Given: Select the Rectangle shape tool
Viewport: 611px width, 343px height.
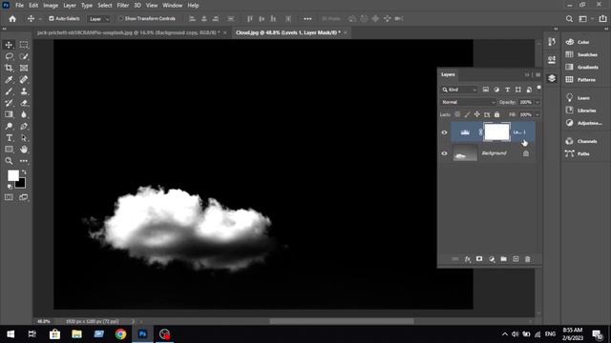Looking at the screenshot, I should [x=9, y=150].
